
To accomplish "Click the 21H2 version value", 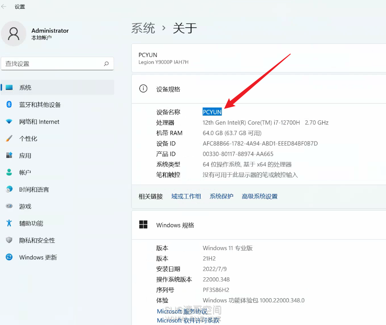I will [x=209, y=258].
